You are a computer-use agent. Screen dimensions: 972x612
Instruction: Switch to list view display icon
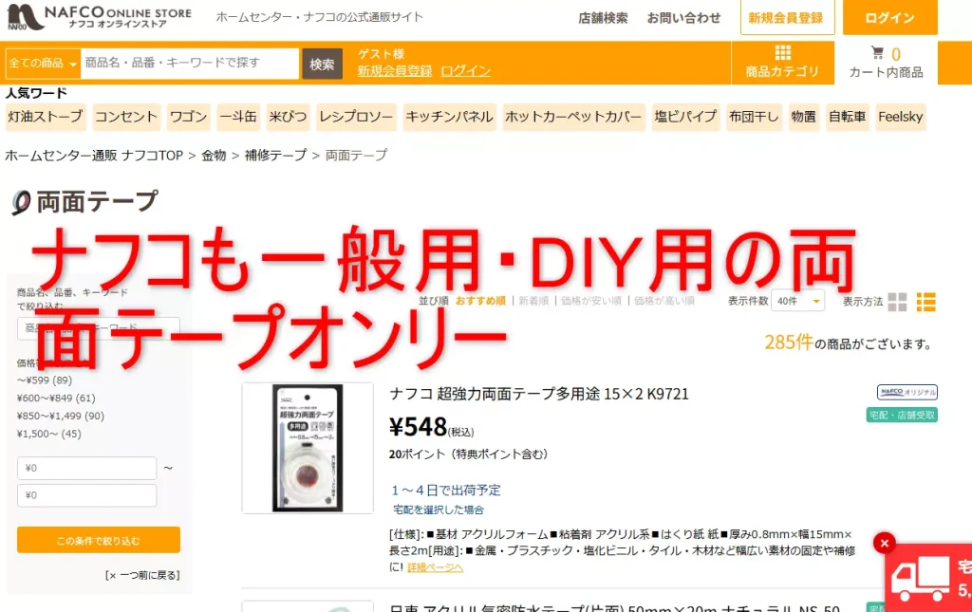click(926, 302)
